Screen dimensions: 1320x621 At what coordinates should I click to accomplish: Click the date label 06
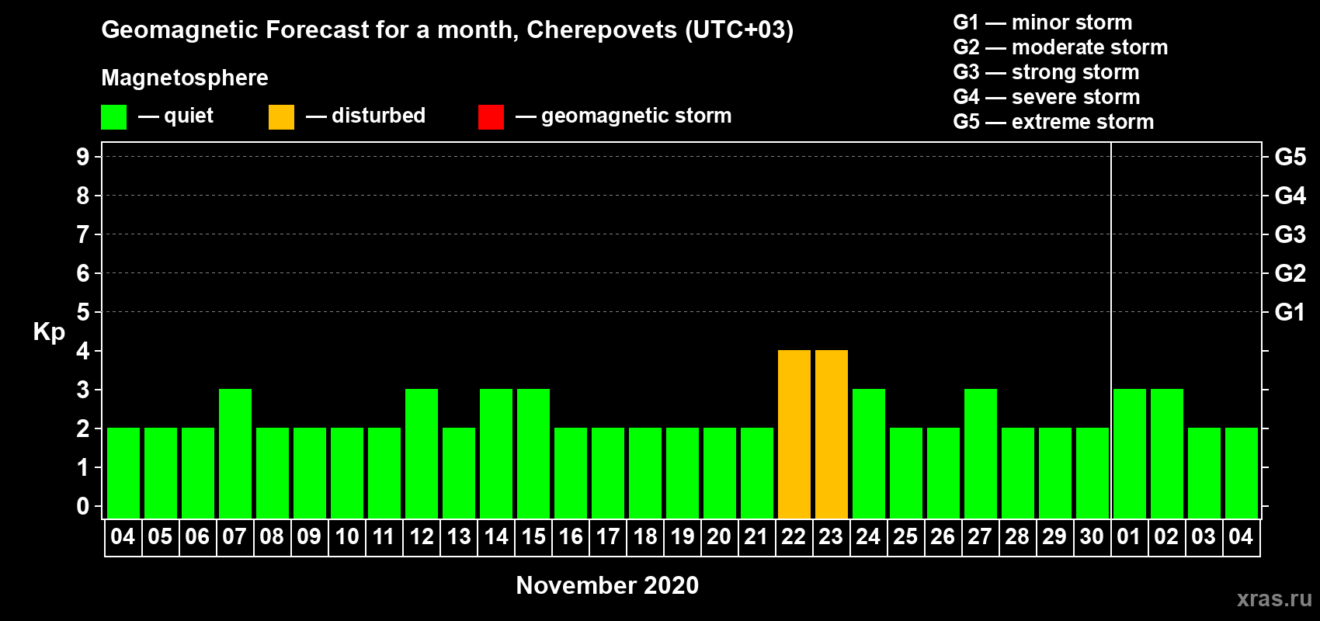197,537
